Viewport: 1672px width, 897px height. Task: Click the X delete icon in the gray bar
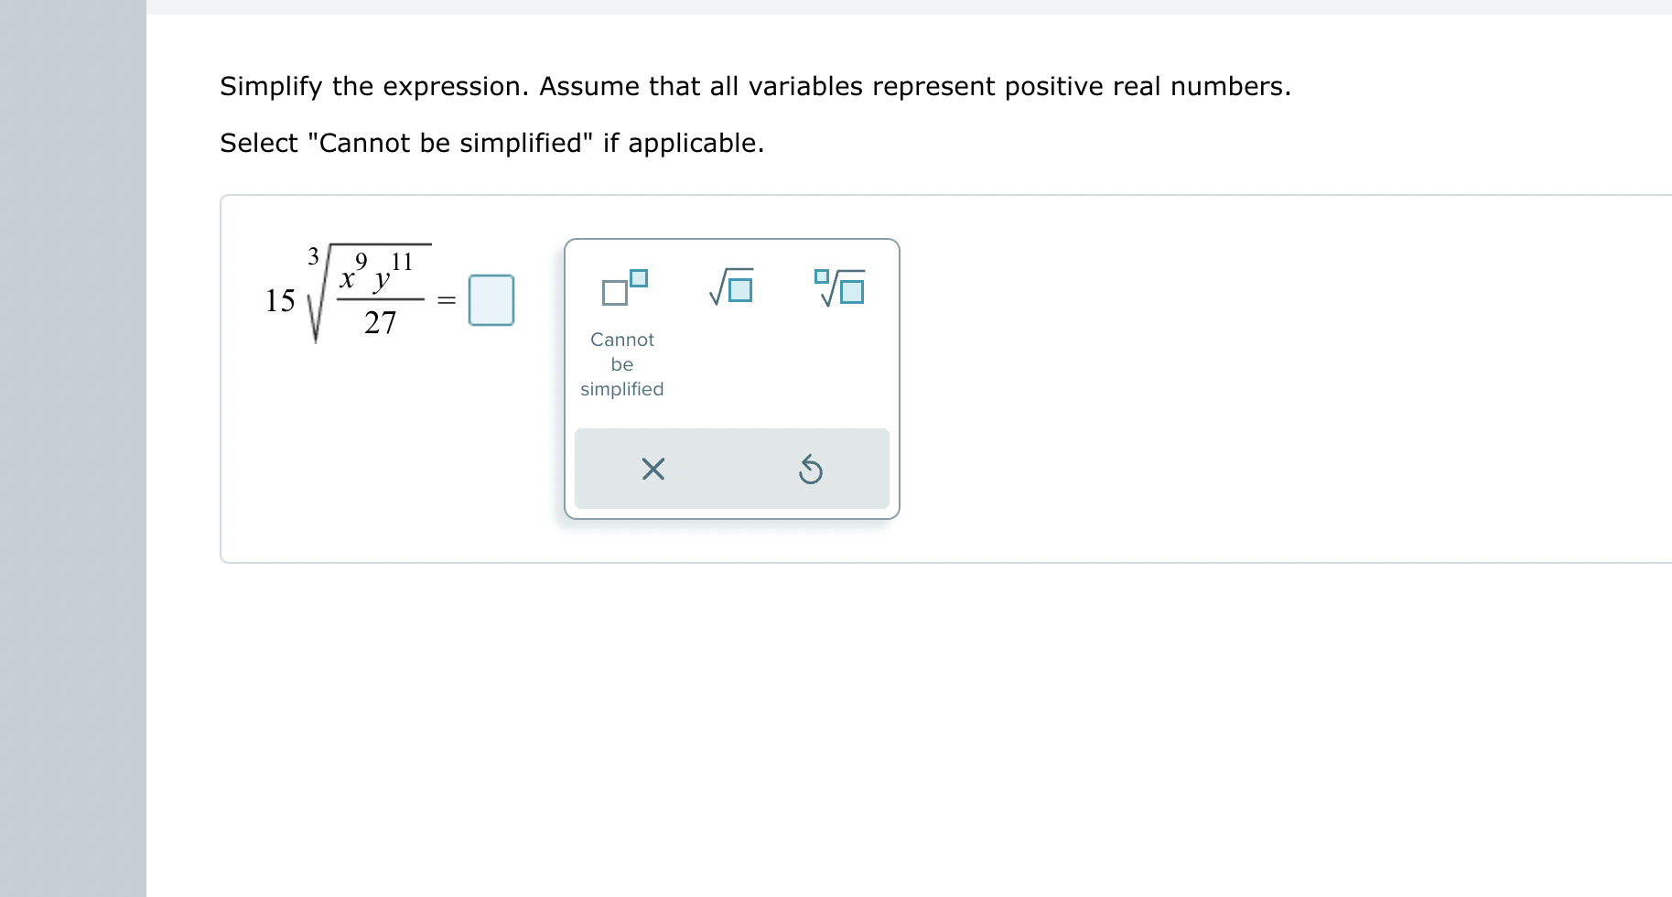[x=653, y=469]
